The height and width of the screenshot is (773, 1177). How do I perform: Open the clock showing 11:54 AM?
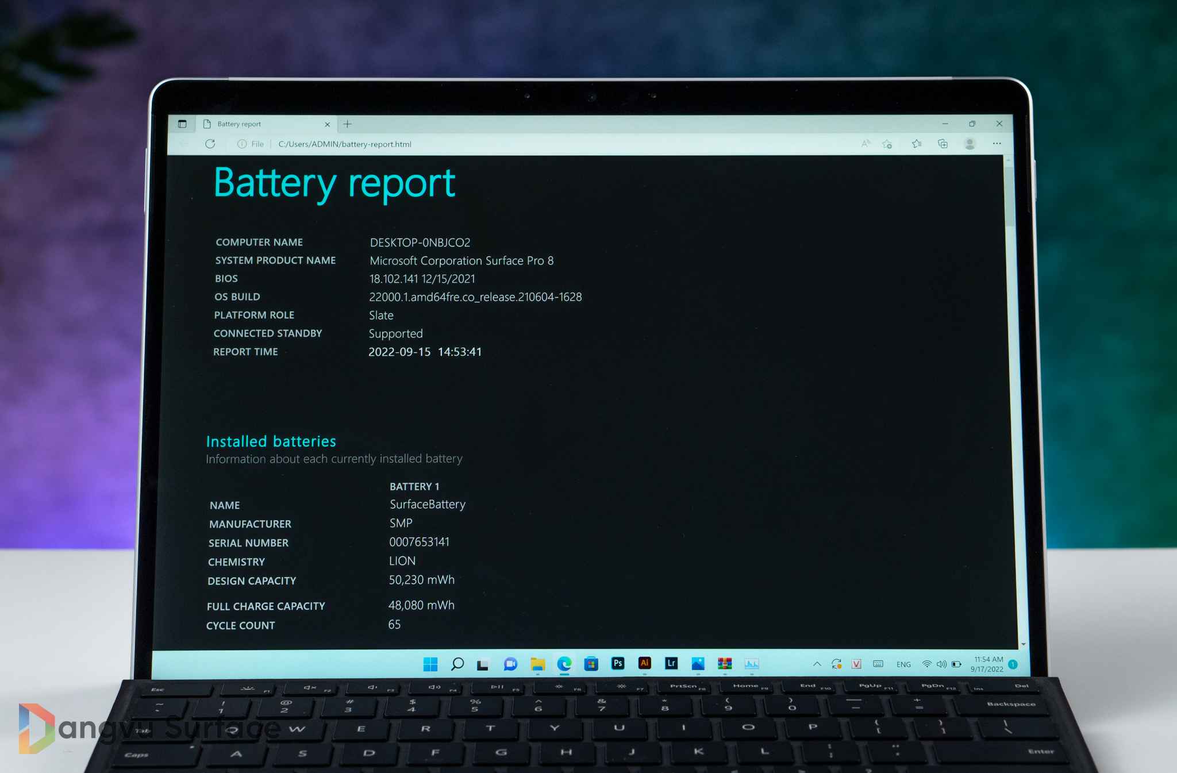point(988,664)
